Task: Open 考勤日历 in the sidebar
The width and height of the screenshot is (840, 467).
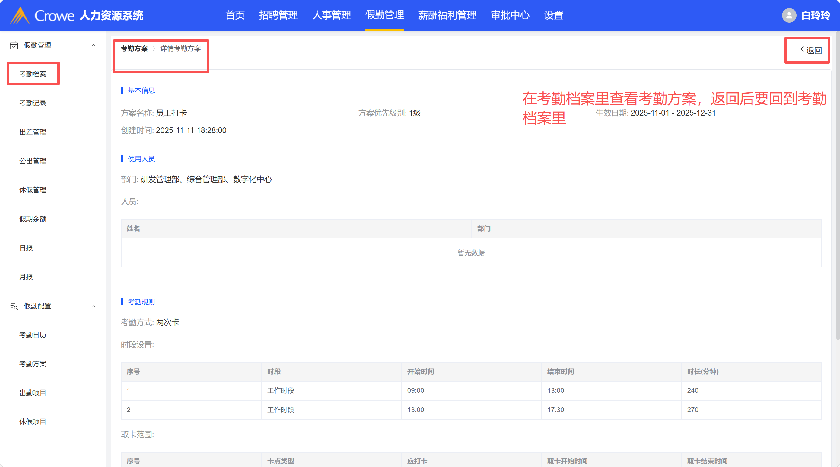Action: [x=33, y=335]
